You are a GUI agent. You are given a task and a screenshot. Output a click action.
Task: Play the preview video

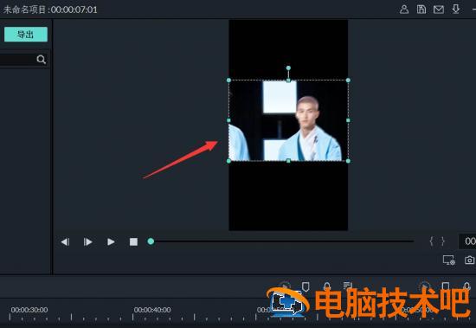click(111, 241)
